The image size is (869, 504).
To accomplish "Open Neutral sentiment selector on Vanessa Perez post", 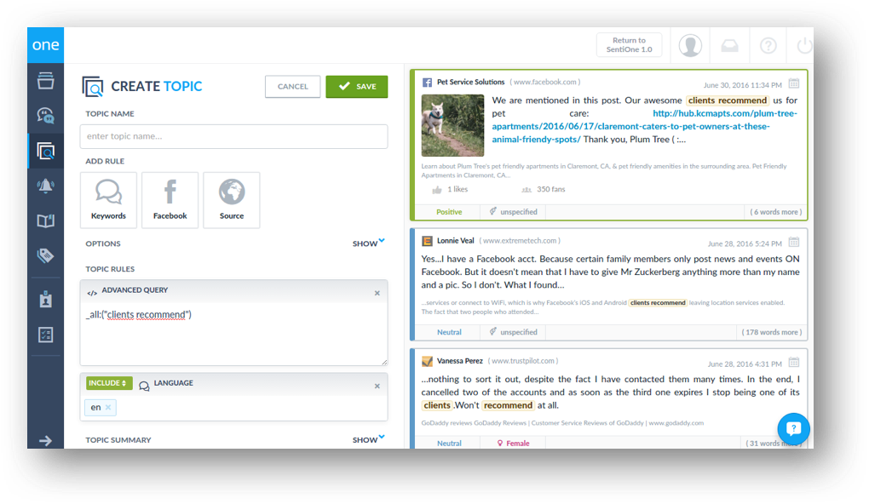I will 449,443.
